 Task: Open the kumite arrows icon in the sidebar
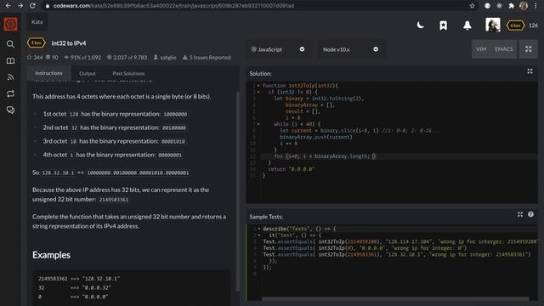(x=10, y=93)
